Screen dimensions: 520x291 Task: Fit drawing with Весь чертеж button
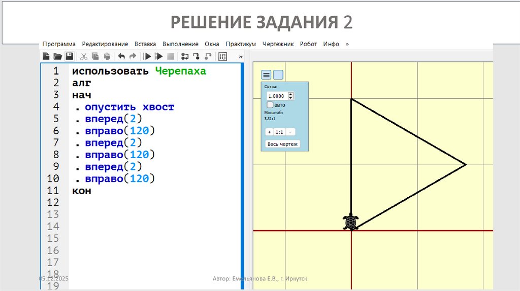pos(282,144)
